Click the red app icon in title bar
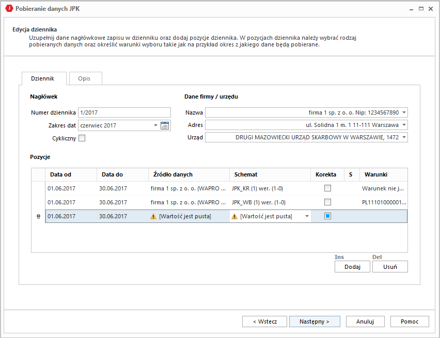The height and width of the screenshot is (338, 440). tap(9, 9)
